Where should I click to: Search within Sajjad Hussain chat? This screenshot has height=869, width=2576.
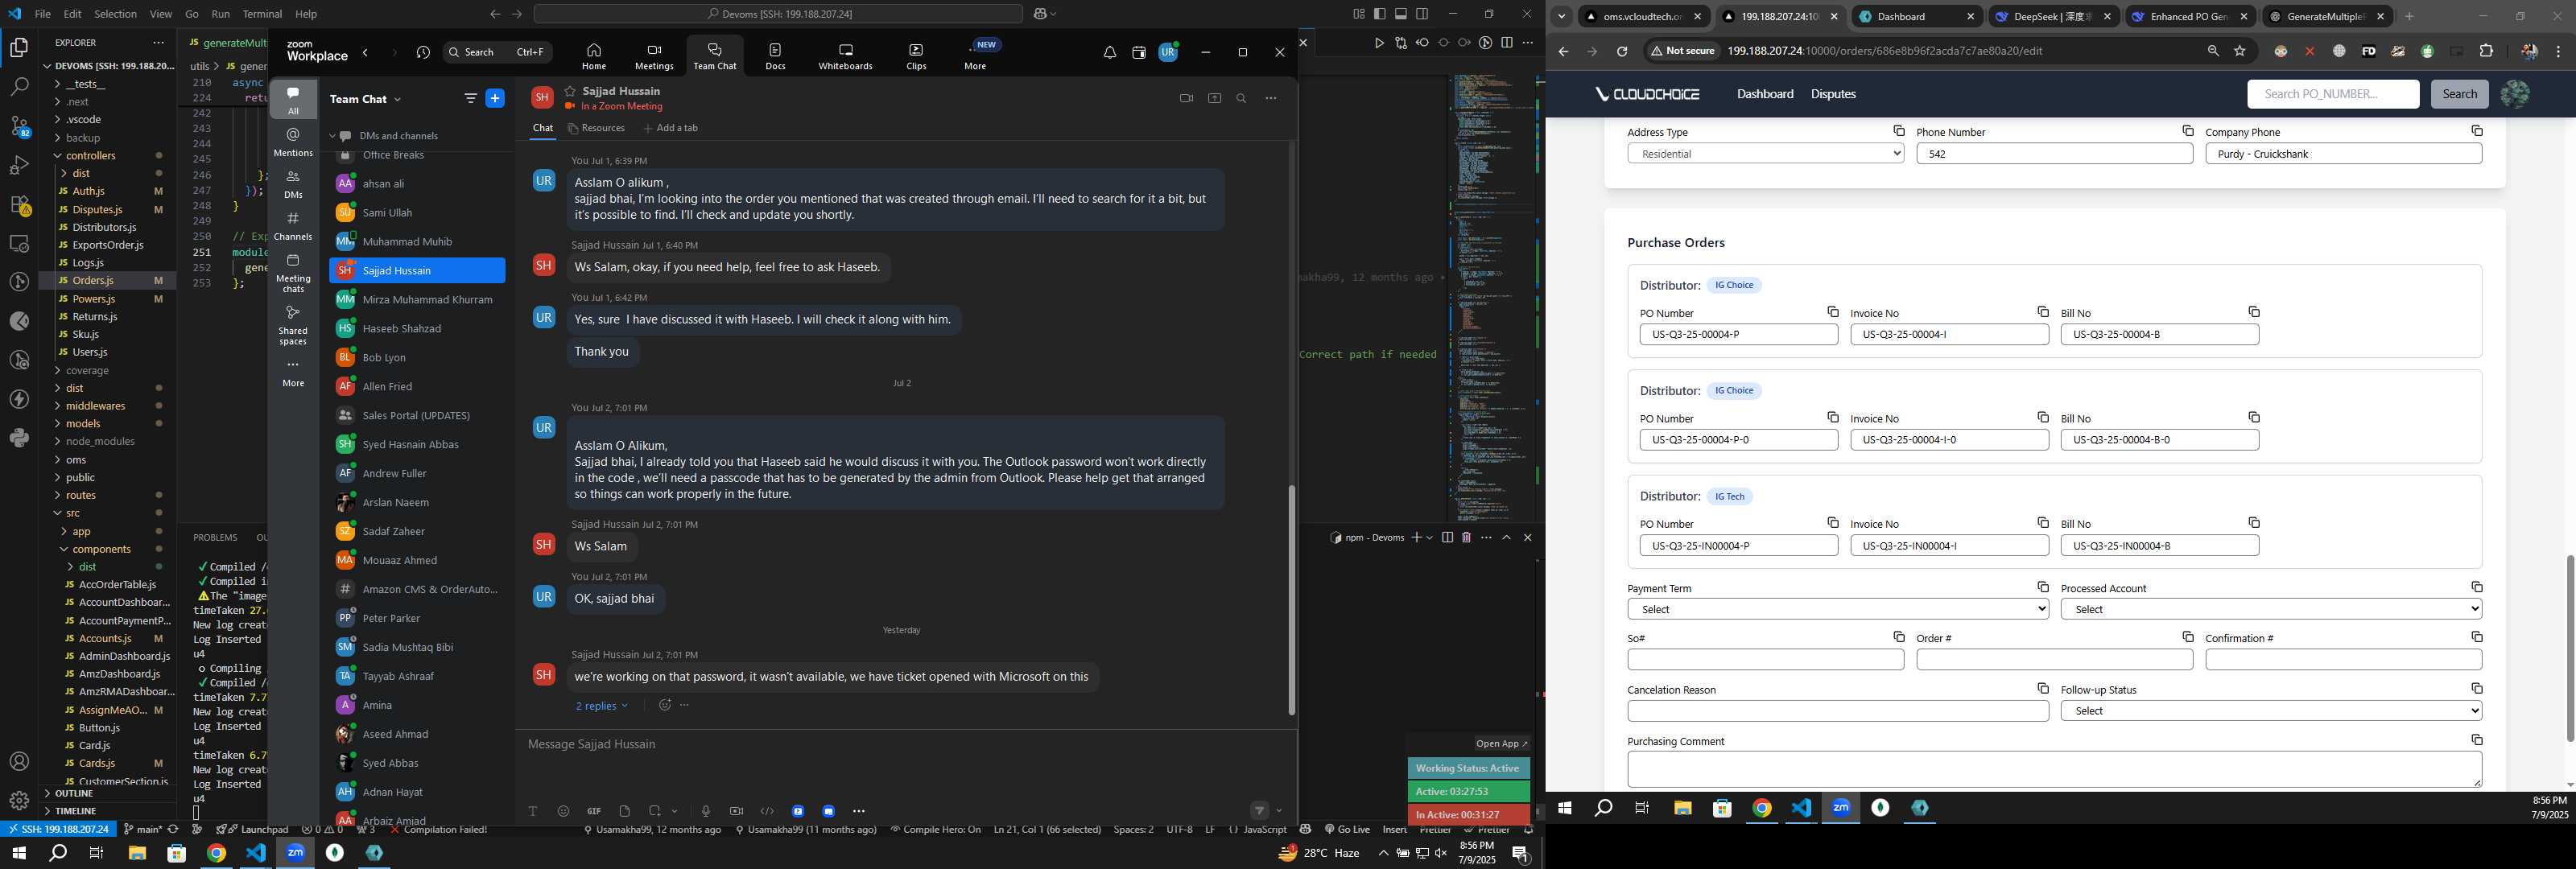click(x=1241, y=98)
